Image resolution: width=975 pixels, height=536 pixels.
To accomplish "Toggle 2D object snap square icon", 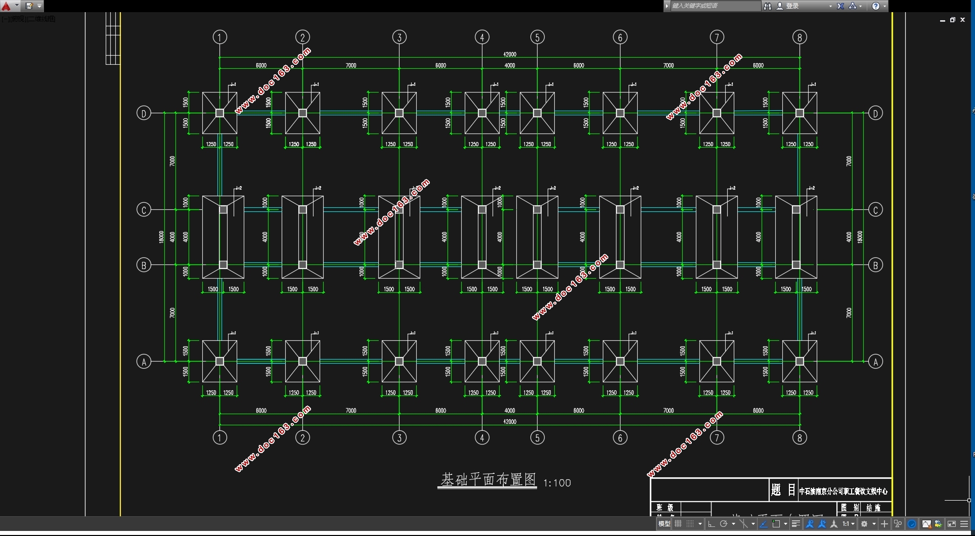I will coord(776,524).
